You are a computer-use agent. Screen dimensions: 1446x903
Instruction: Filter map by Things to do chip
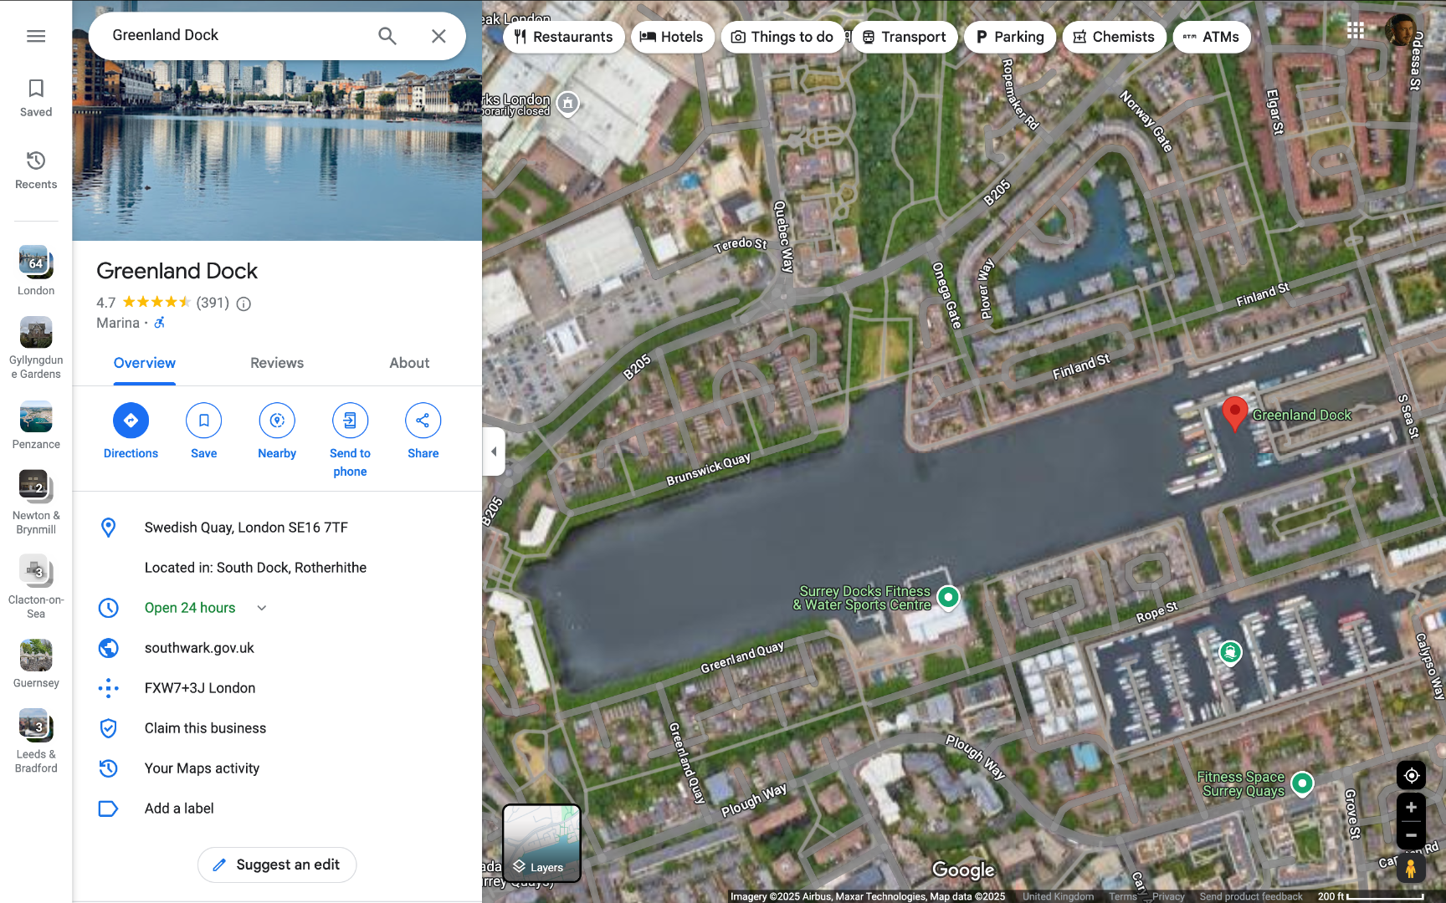pyautogui.click(x=782, y=37)
